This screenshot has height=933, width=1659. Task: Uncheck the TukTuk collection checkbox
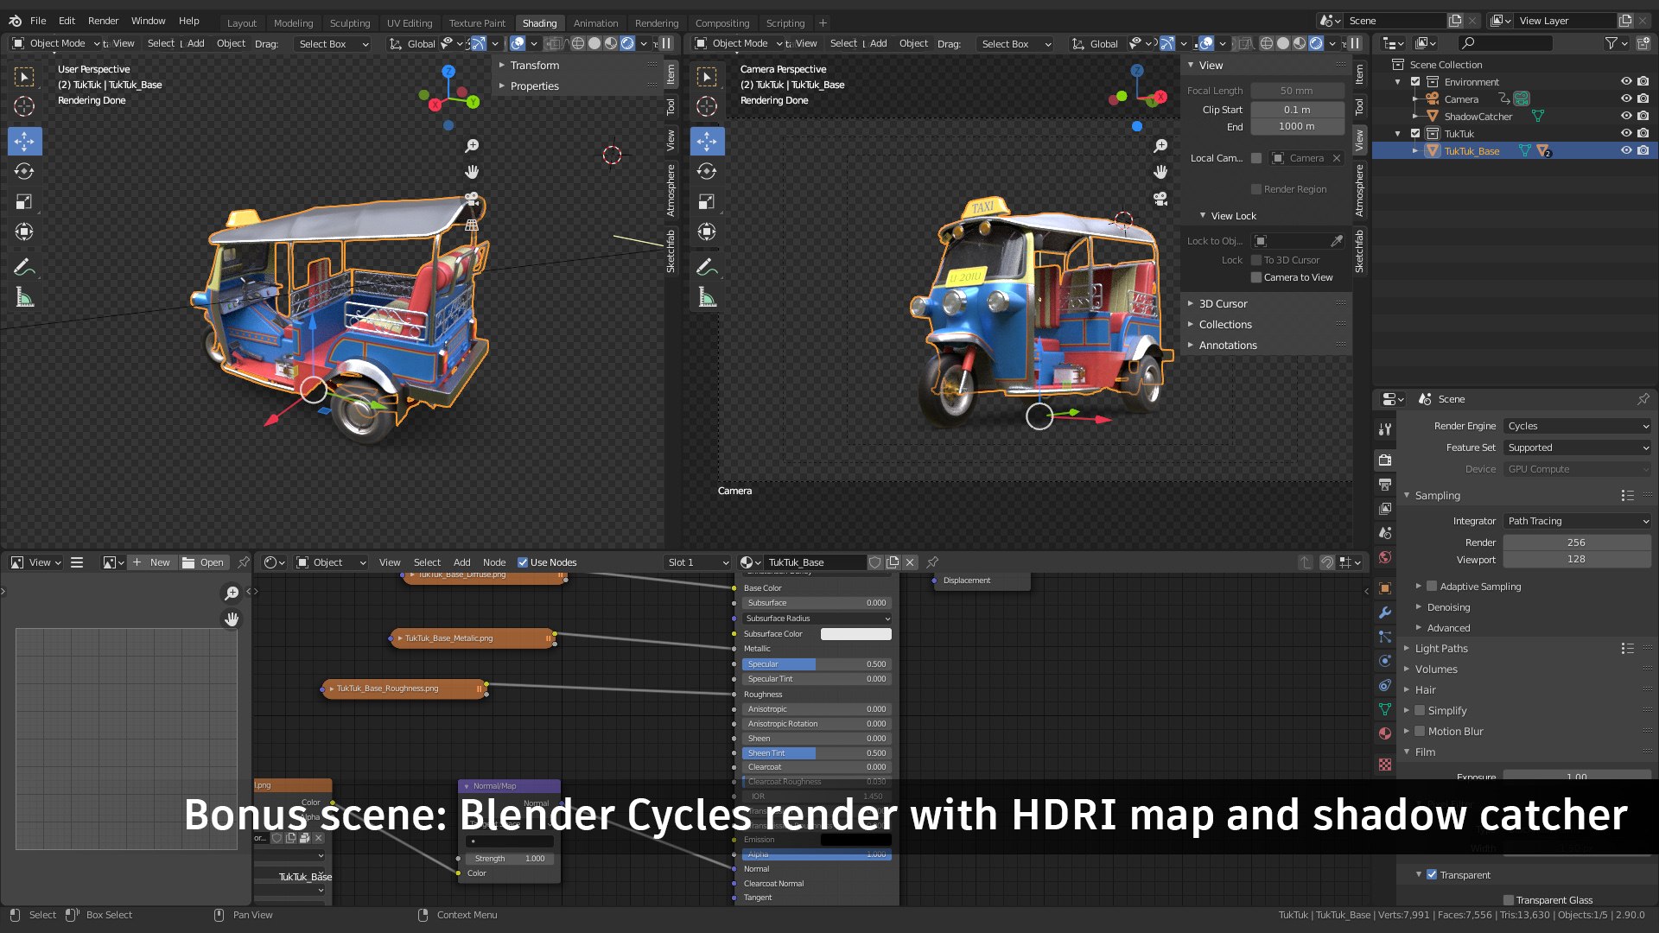pos(1415,134)
